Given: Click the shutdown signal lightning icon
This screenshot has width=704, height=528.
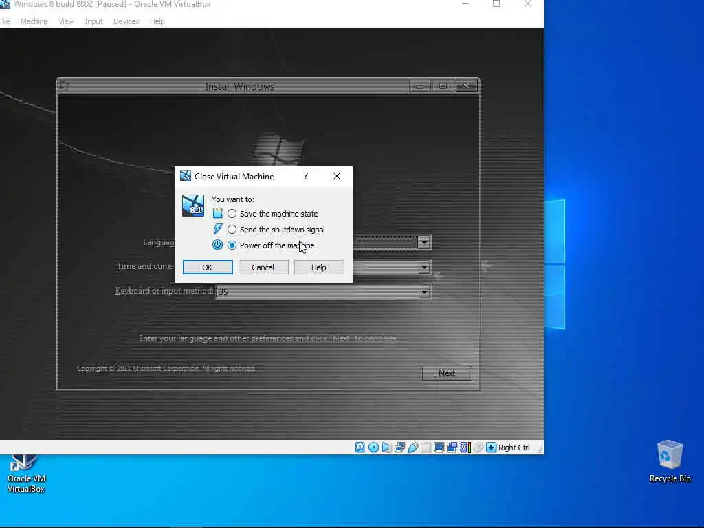Looking at the screenshot, I should coord(218,229).
